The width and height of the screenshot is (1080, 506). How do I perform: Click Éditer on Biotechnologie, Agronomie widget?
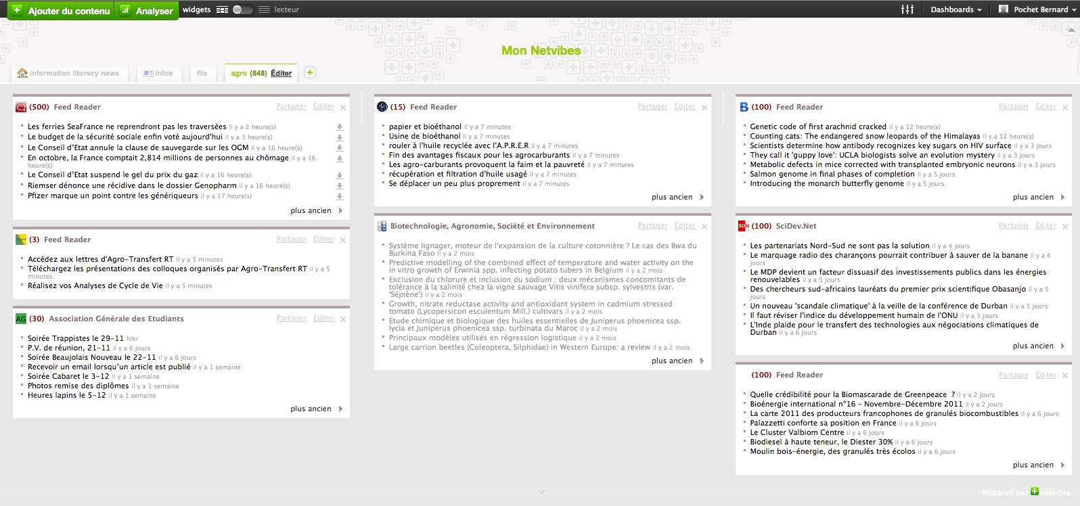pyautogui.click(x=685, y=226)
